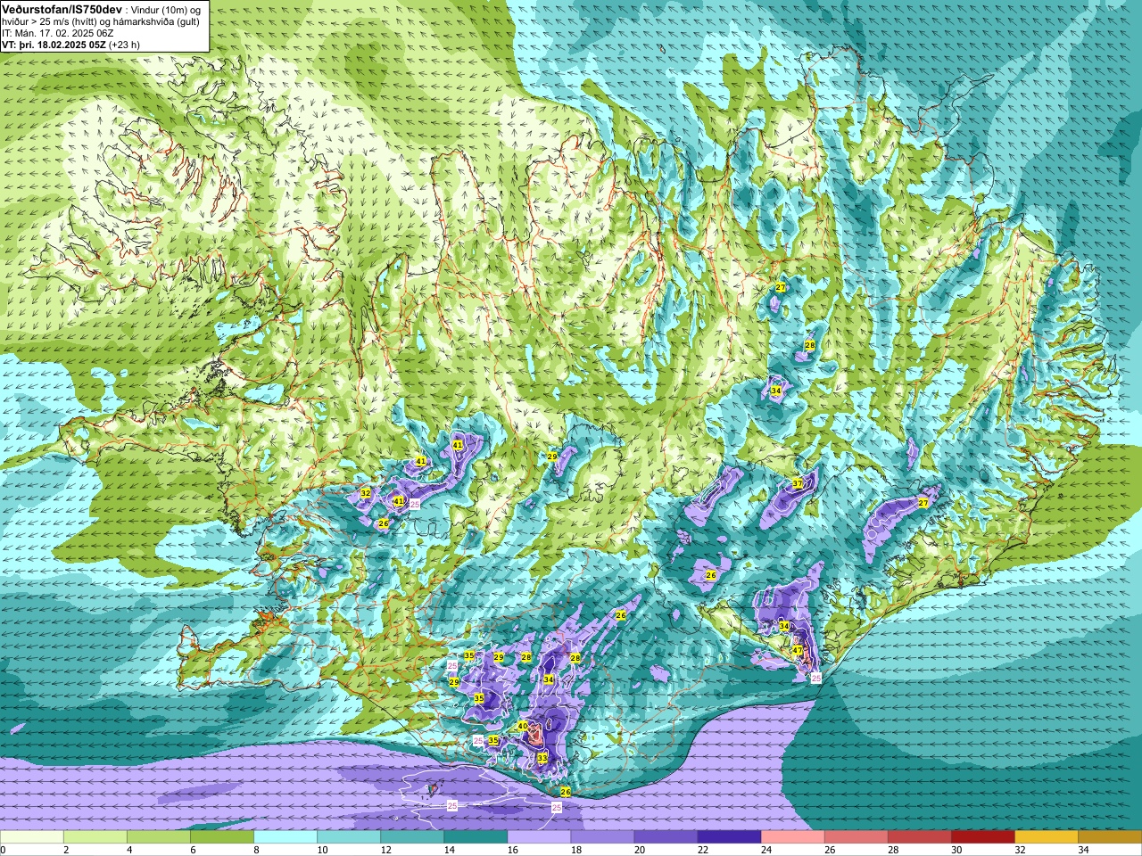Click the 2–4 m/s light green legend swatch
Screen dimensions: 1142x856
tap(95, 837)
